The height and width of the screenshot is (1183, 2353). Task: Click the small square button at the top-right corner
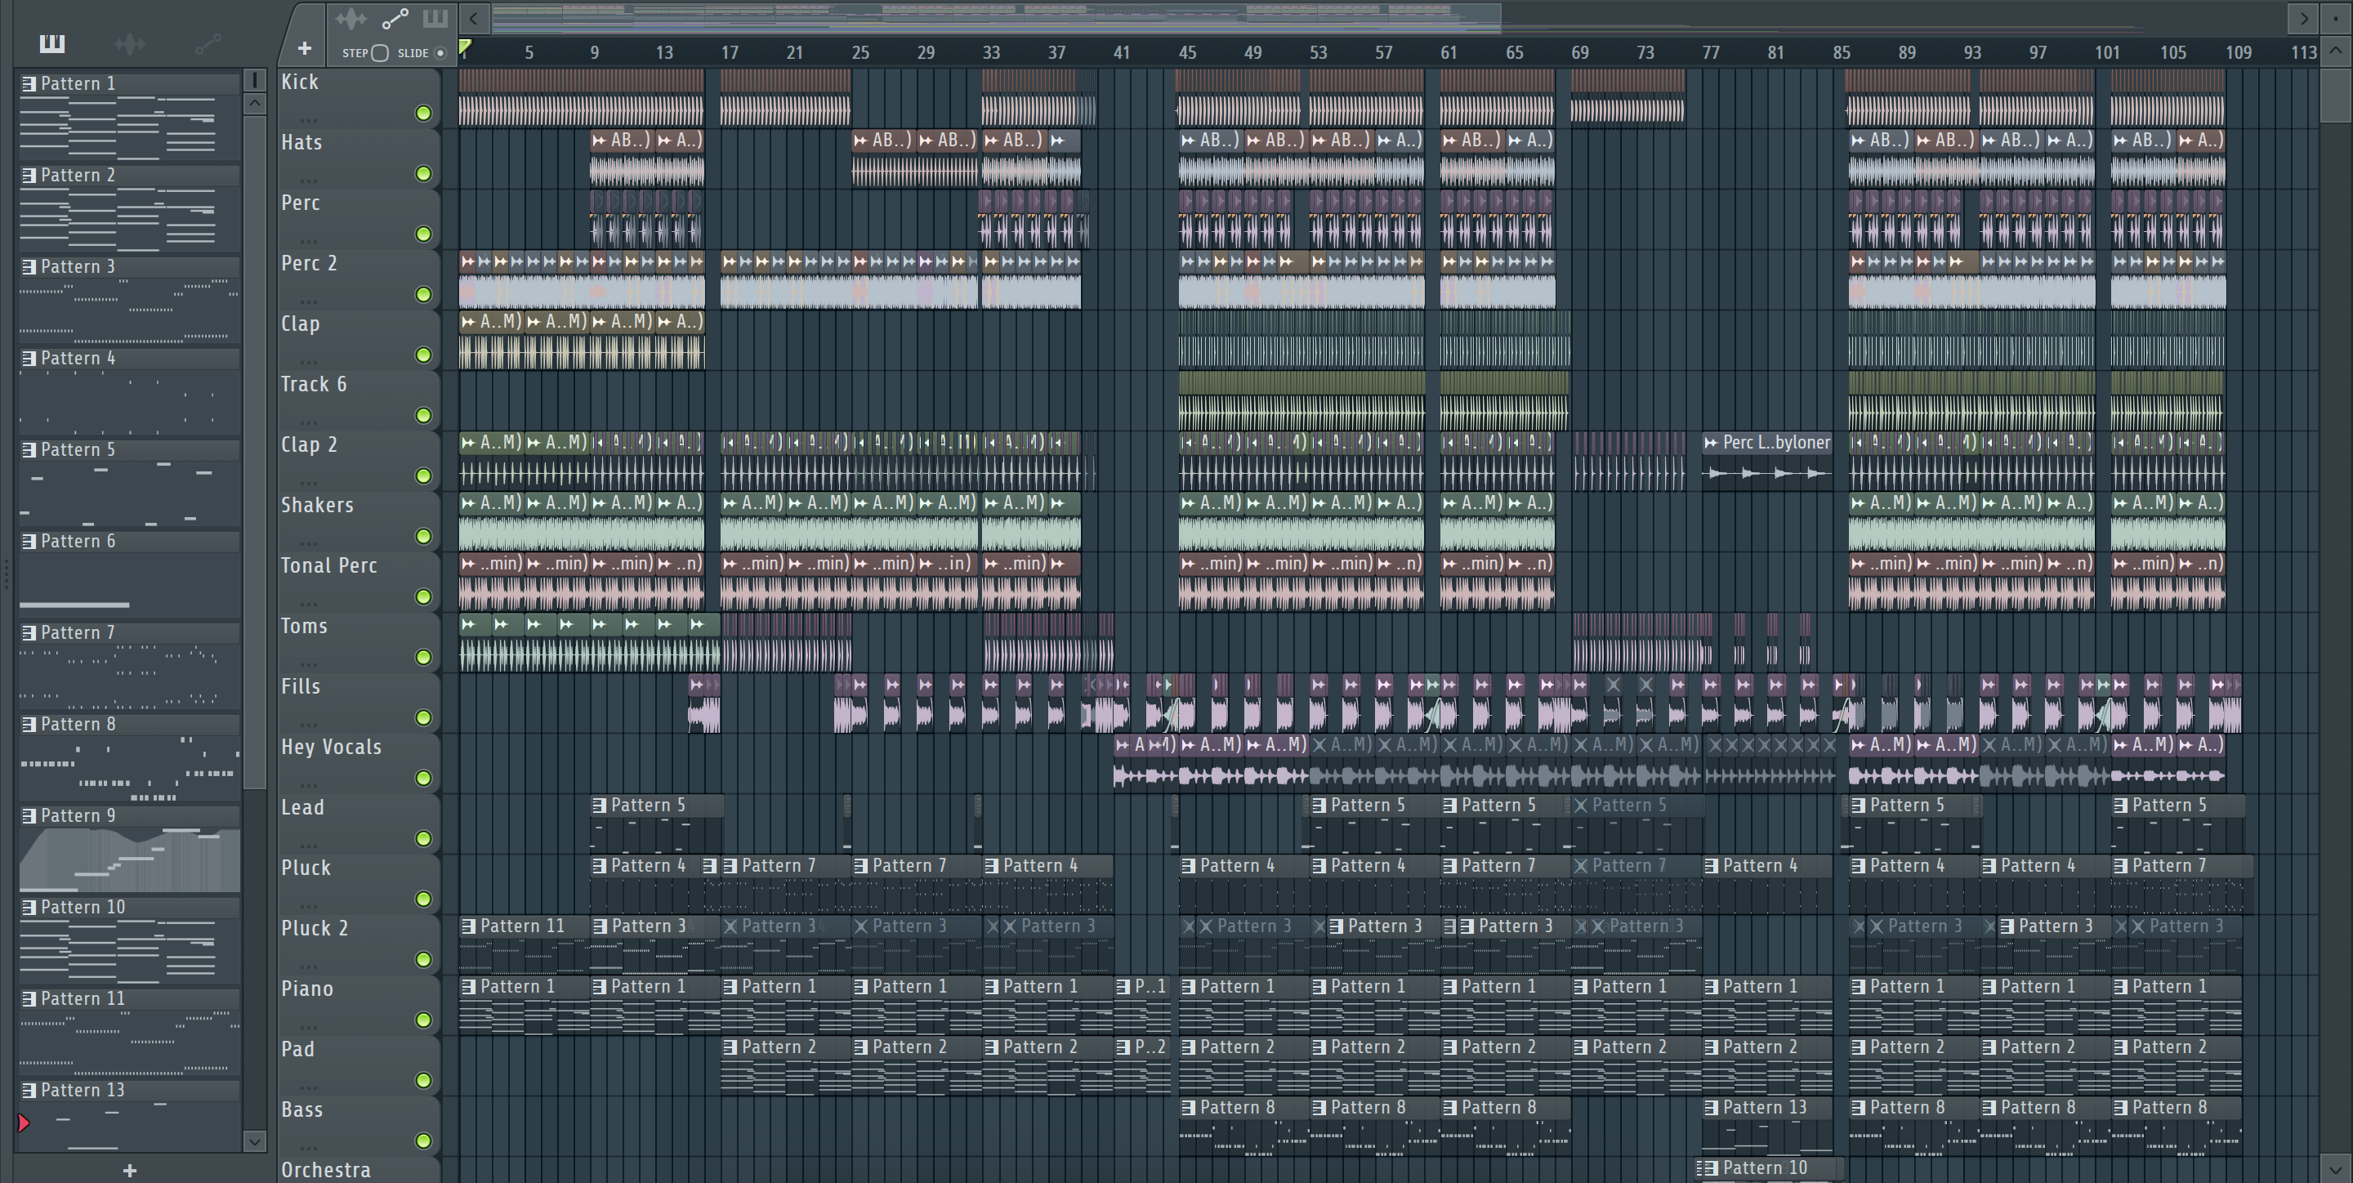pyautogui.click(x=2336, y=17)
